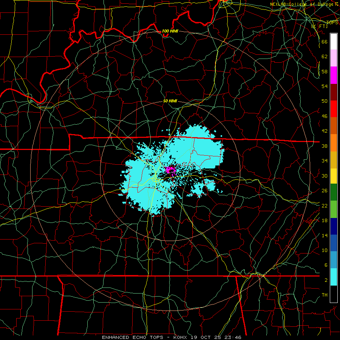Select the orange 38-42 kft legend swatch
The width and height of the screenshot is (340, 340).
[334, 143]
